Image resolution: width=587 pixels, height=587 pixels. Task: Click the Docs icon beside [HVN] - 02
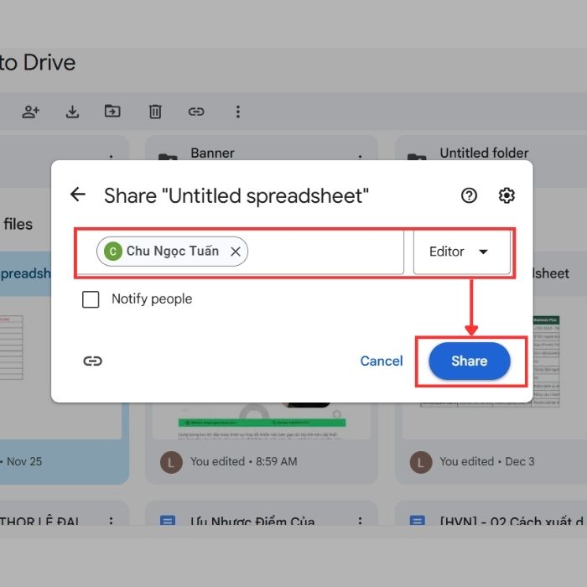[x=417, y=521]
